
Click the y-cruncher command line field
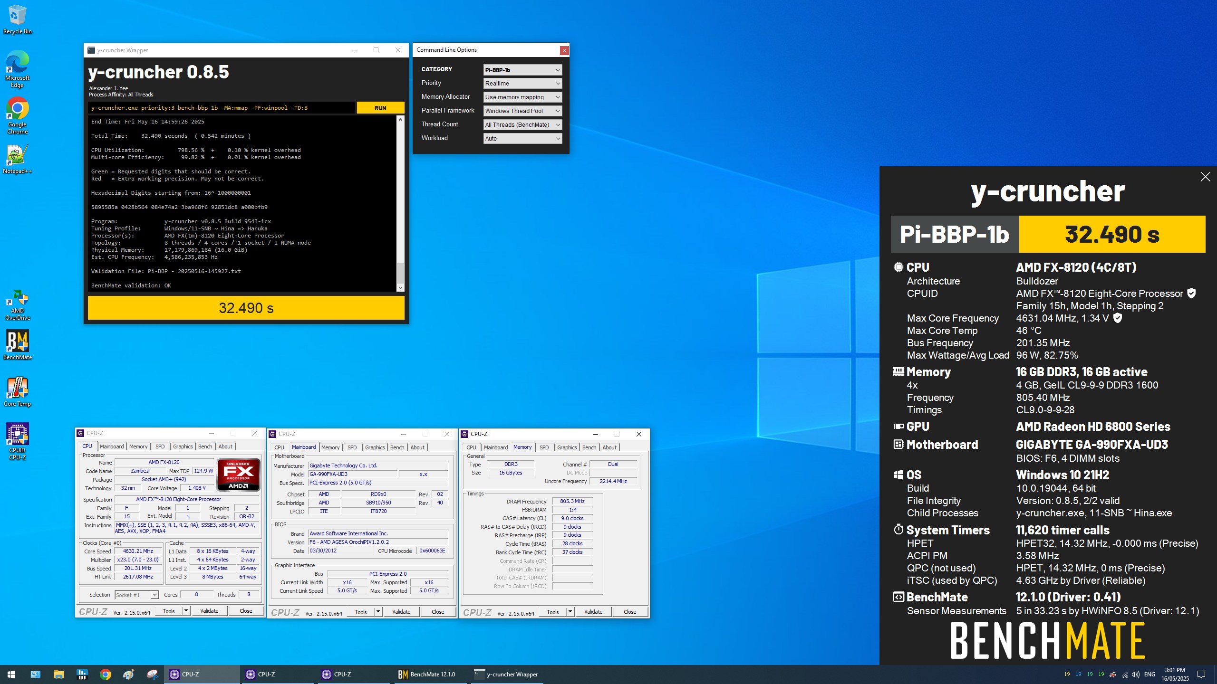222,108
